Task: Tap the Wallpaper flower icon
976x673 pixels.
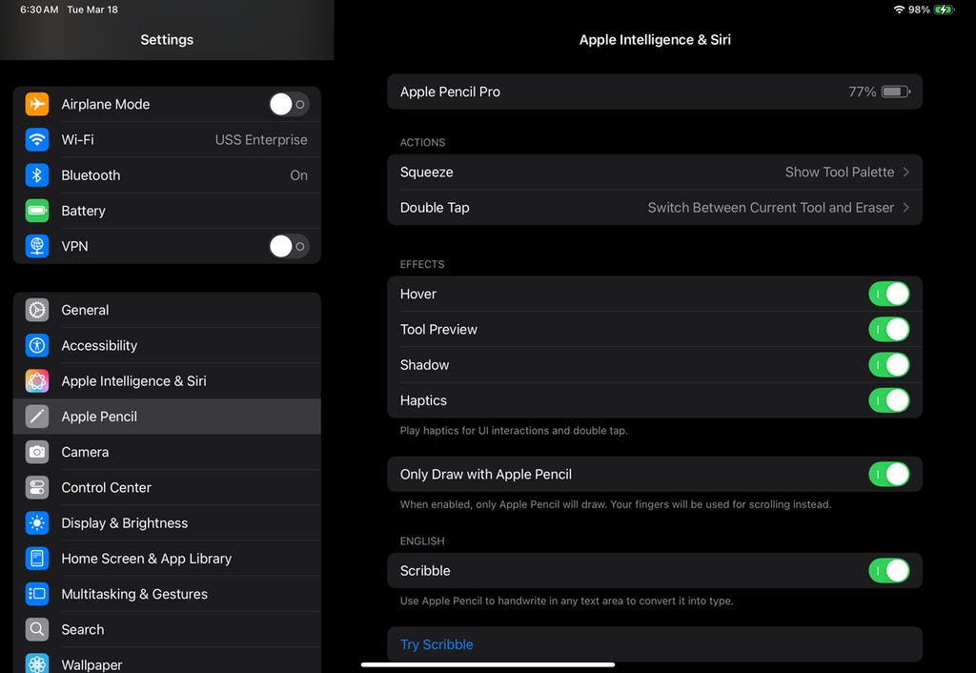Action: [x=37, y=663]
